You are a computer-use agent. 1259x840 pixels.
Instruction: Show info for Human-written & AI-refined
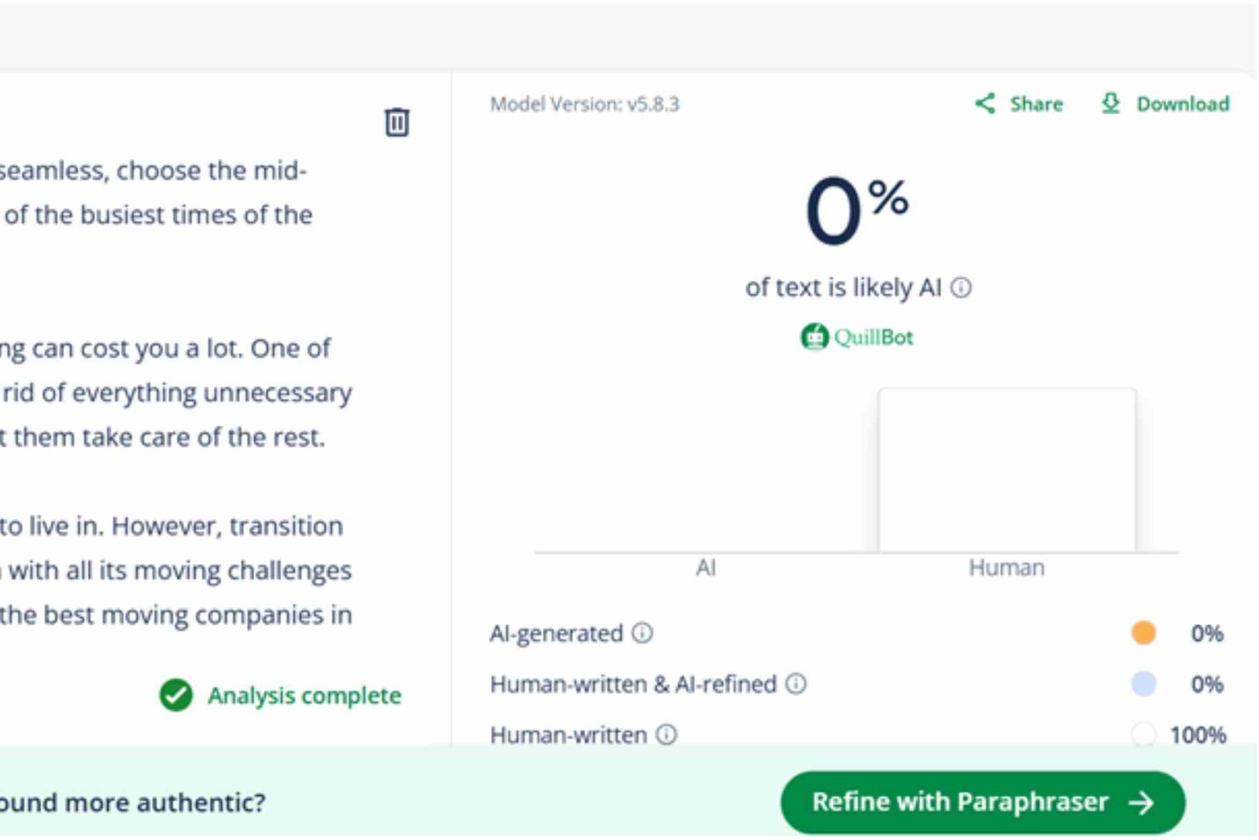point(796,684)
